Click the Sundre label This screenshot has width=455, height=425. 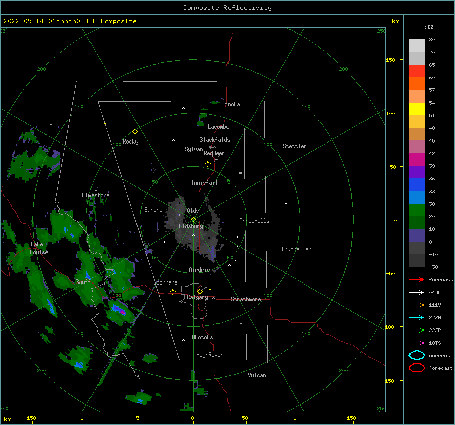(x=153, y=210)
